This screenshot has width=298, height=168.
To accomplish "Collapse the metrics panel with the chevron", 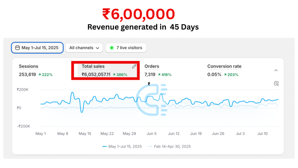I will (x=276, y=70).
